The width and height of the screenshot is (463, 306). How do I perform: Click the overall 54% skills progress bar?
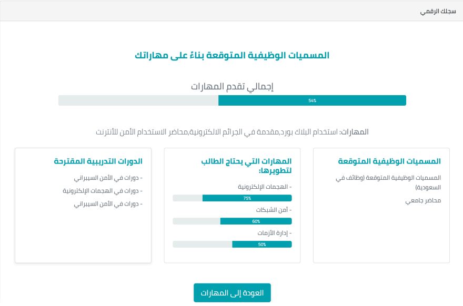232,100
